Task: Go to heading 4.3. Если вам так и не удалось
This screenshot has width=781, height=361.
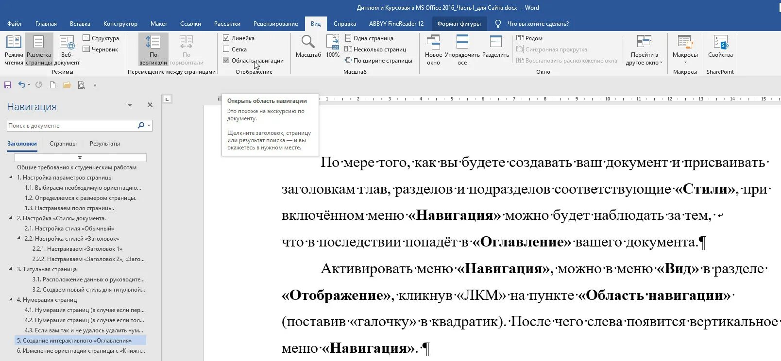Action: pos(85,330)
